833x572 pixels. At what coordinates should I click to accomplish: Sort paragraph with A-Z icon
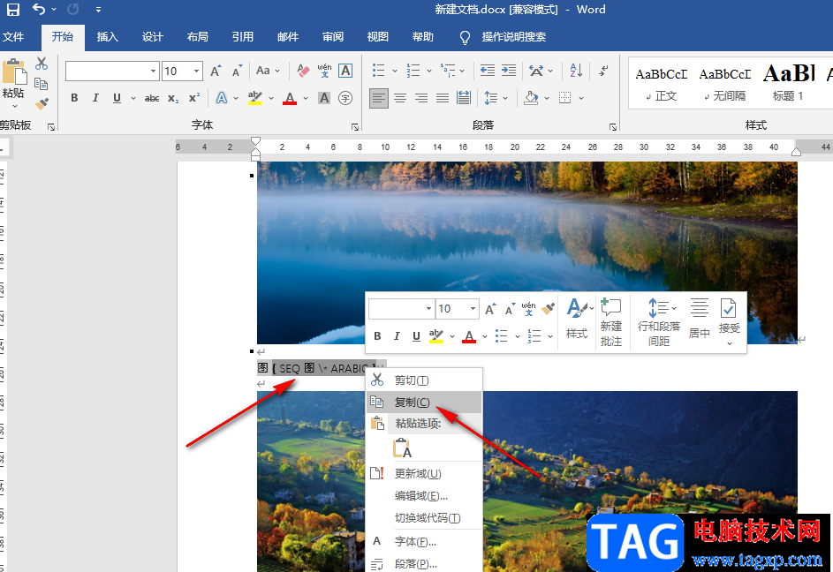point(576,70)
